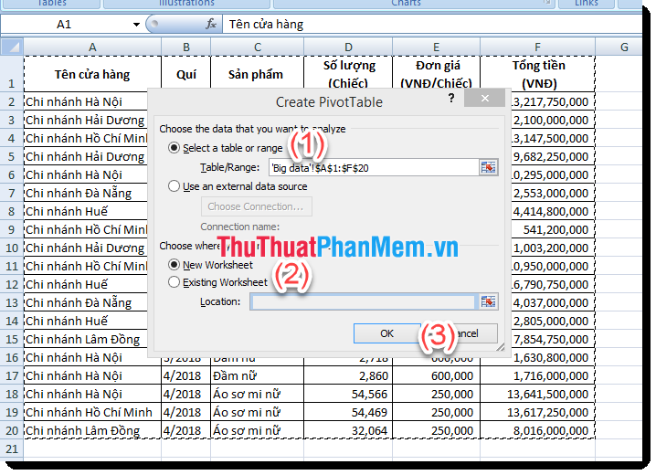
Task: Click the value 541,200,000
Action: (553, 229)
